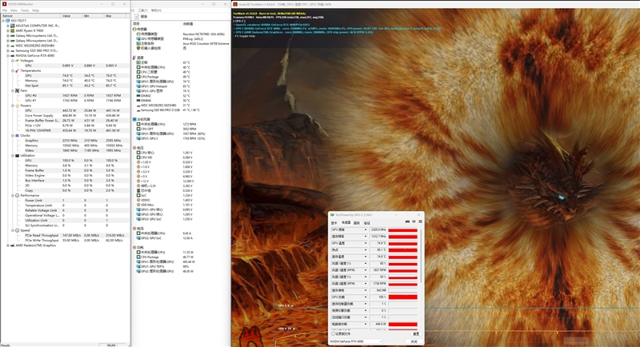Switch to the 高级 tab in GPU-Z
The image size is (640, 347).
click(357, 222)
